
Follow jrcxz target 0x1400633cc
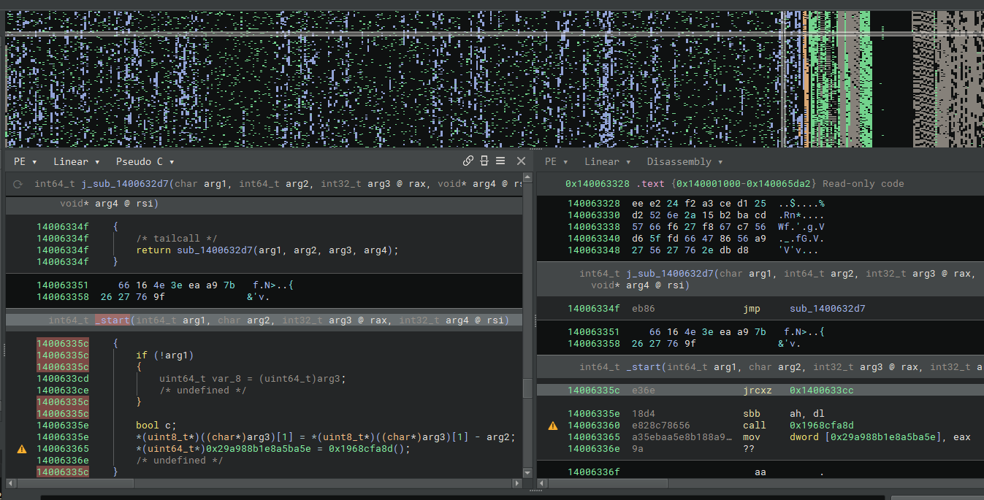tap(821, 391)
